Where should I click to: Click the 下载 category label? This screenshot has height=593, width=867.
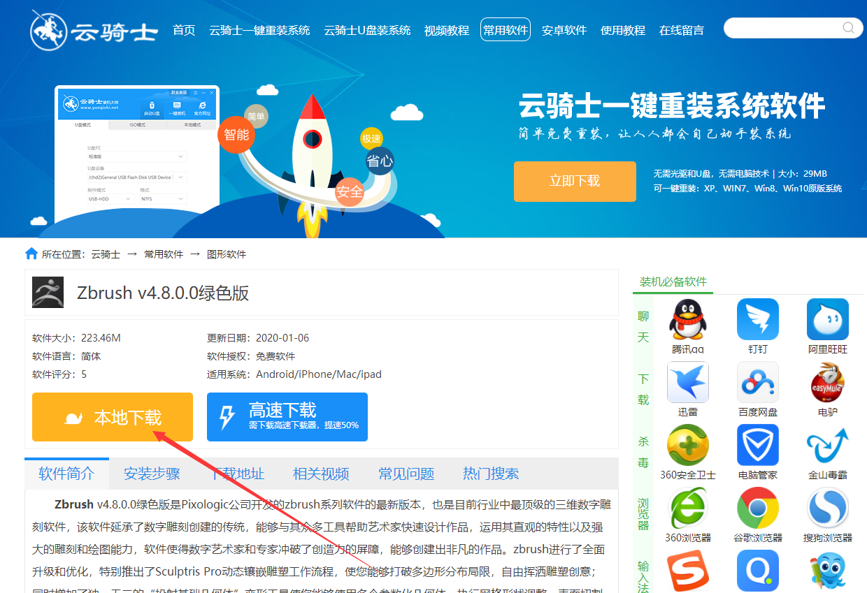[643, 390]
